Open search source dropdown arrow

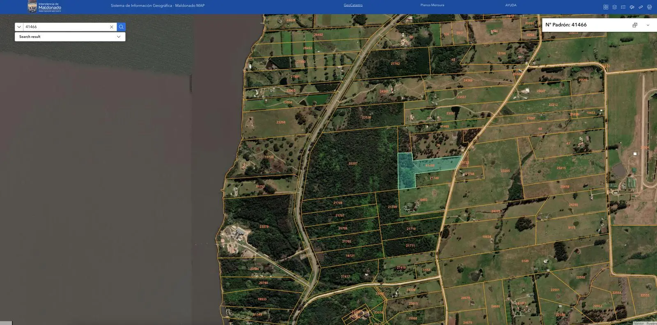(x=19, y=27)
